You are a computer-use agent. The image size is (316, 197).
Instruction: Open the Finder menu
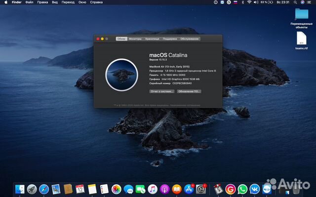pos(16,2)
